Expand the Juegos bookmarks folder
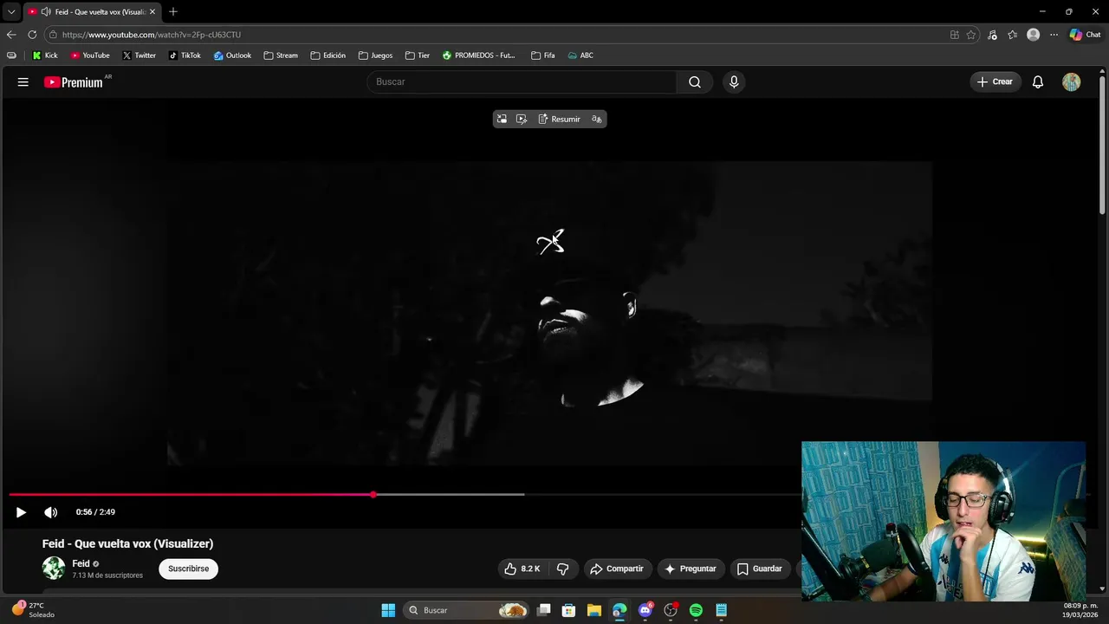The width and height of the screenshot is (1109, 624). [x=375, y=55]
